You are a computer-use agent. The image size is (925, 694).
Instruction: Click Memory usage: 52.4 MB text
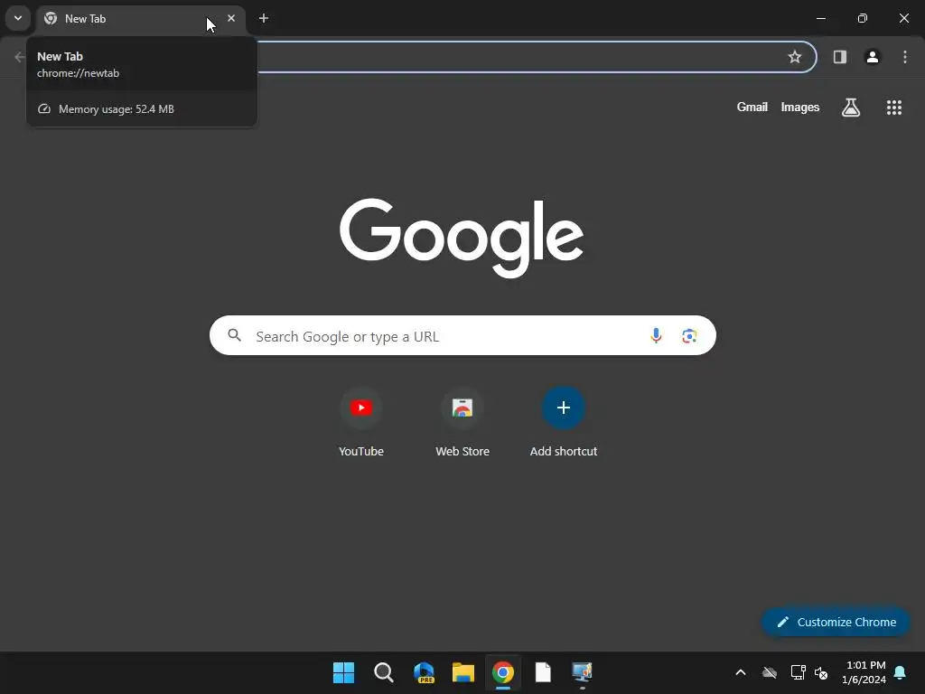tap(117, 109)
